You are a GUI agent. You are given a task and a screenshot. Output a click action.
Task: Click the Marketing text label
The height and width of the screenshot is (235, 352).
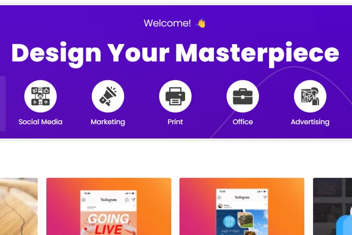[108, 122]
